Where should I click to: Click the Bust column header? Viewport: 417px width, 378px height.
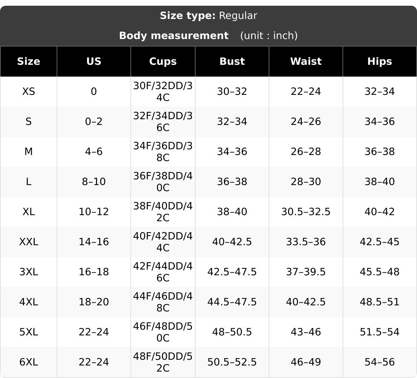click(232, 61)
